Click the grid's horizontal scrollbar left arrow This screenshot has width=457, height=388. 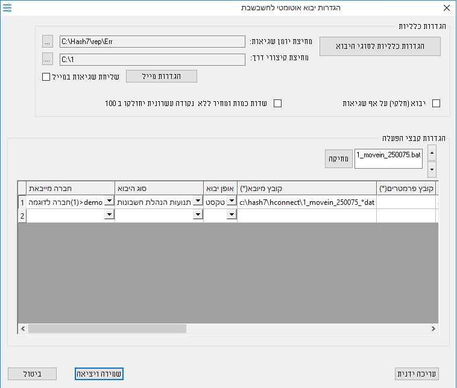click(x=23, y=328)
